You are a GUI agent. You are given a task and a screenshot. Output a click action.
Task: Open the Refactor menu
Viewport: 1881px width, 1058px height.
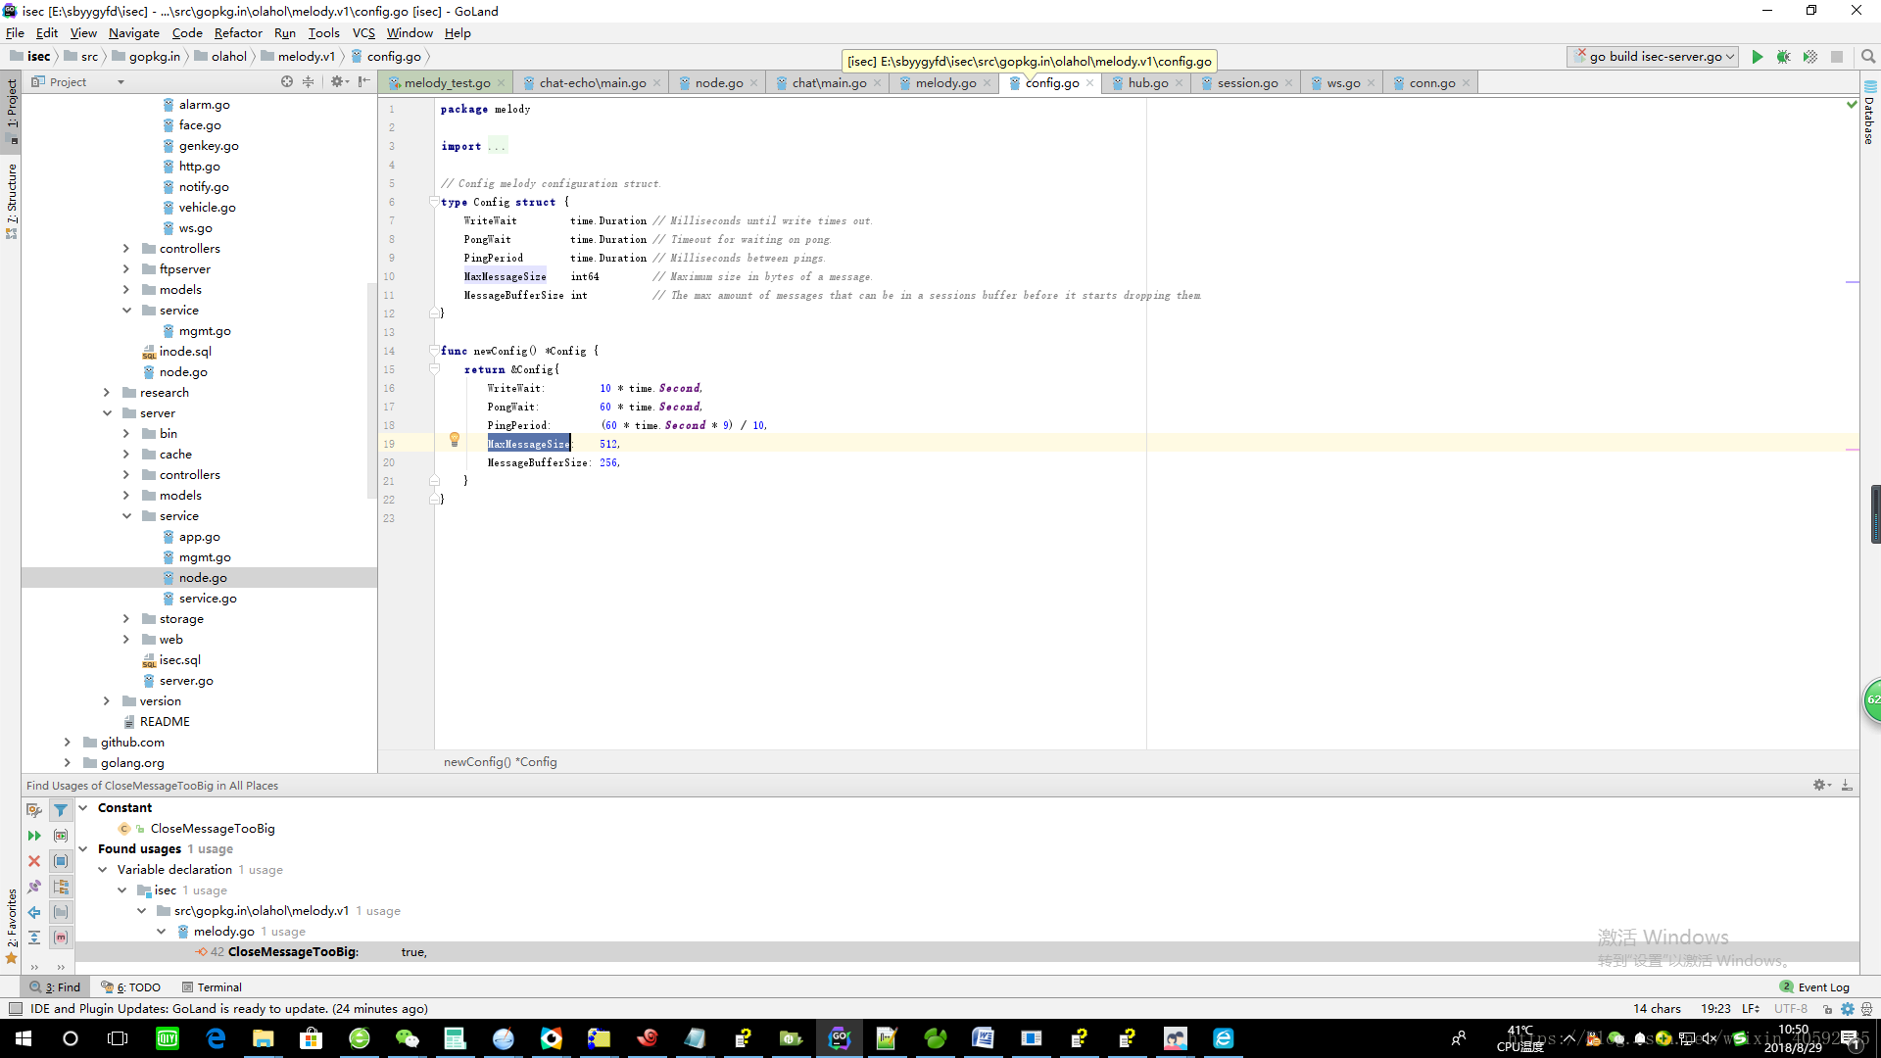tap(238, 32)
